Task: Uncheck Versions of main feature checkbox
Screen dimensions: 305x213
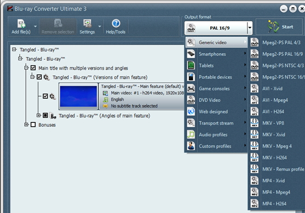Action: [39, 77]
